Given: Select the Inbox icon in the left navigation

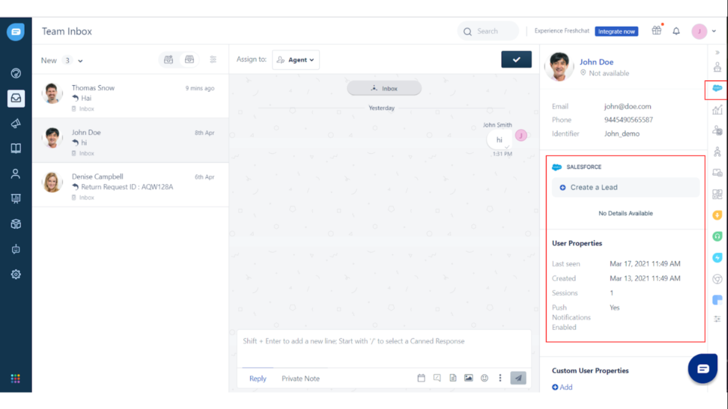Looking at the screenshot, I should 16,99.
